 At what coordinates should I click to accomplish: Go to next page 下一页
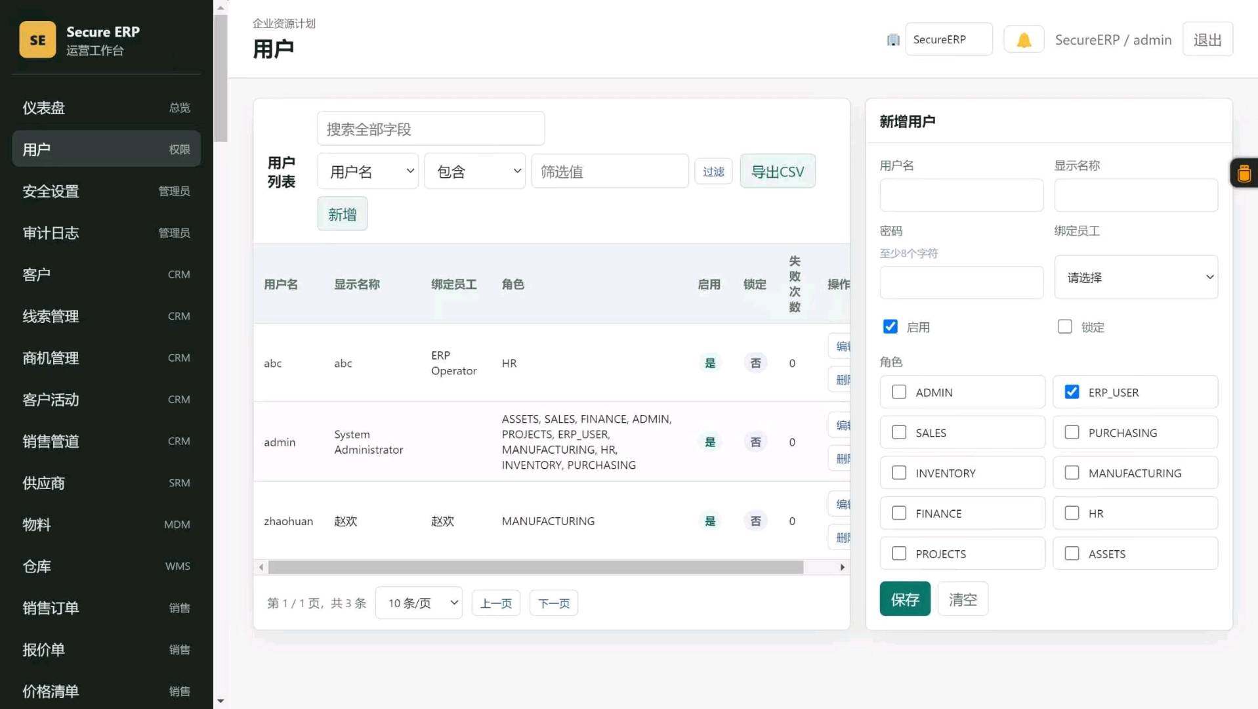(x=553, y=603)
